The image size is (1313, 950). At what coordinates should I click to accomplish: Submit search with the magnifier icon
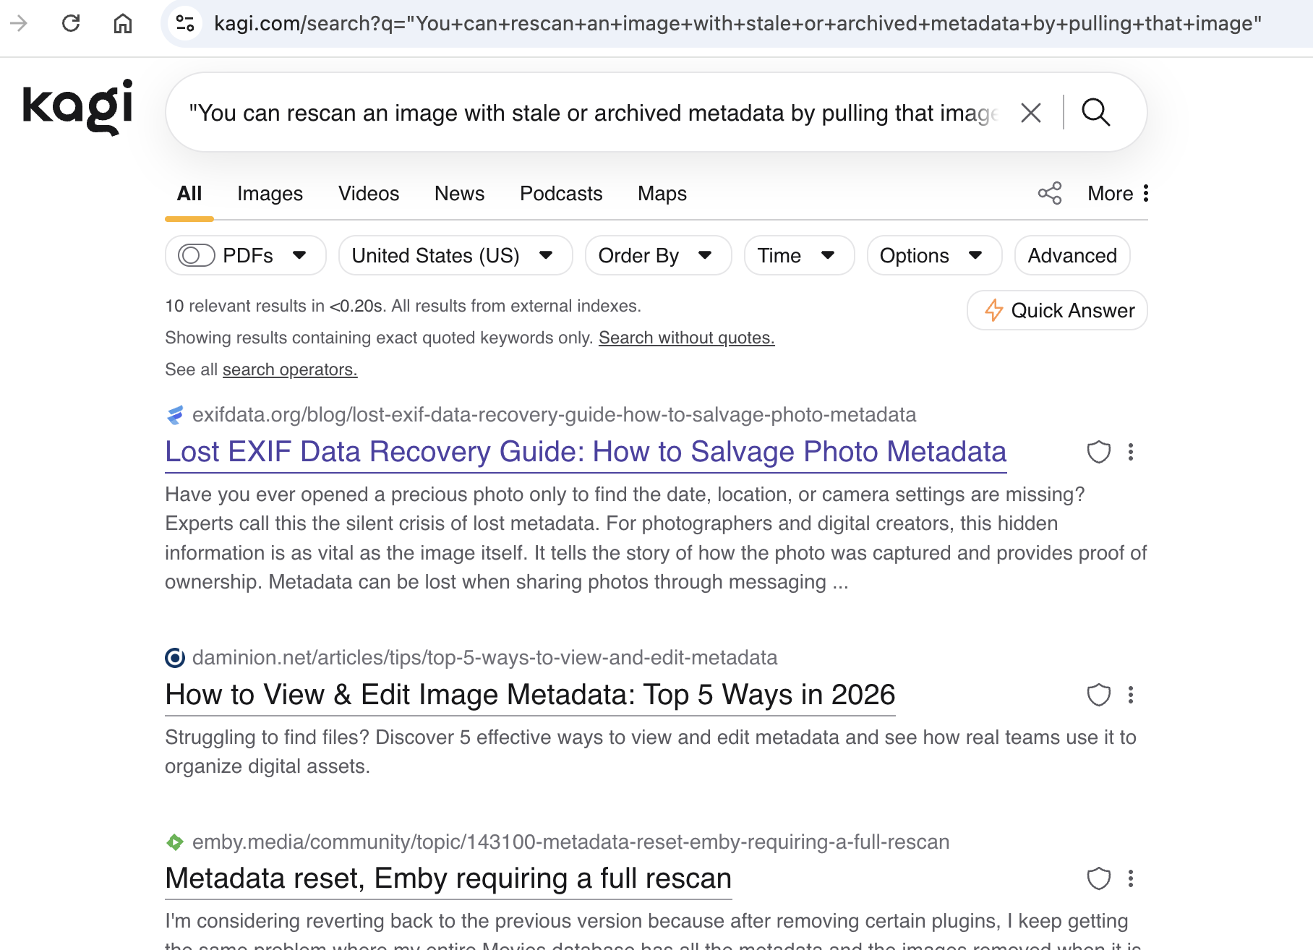pos(1095,113)
